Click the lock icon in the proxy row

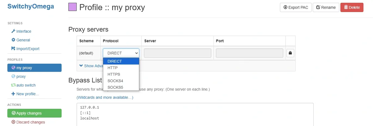(x=290, y=53)
